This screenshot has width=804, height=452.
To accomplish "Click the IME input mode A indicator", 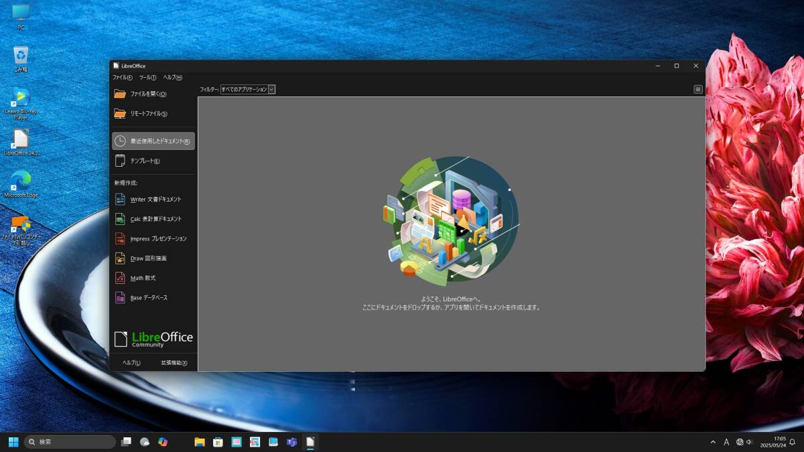I will pos(726,442).
